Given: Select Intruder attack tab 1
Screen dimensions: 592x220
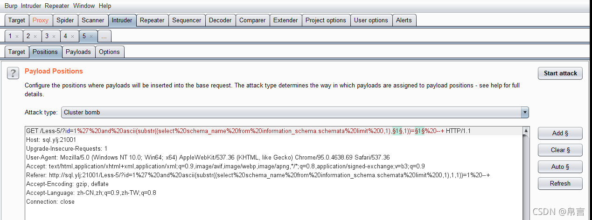Looking at the screenshot, I should tap(10, 36).
